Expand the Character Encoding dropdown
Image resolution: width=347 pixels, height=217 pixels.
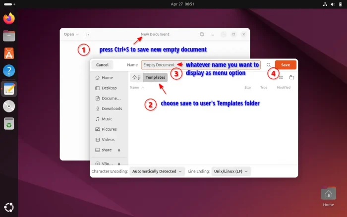pos(157,171)
